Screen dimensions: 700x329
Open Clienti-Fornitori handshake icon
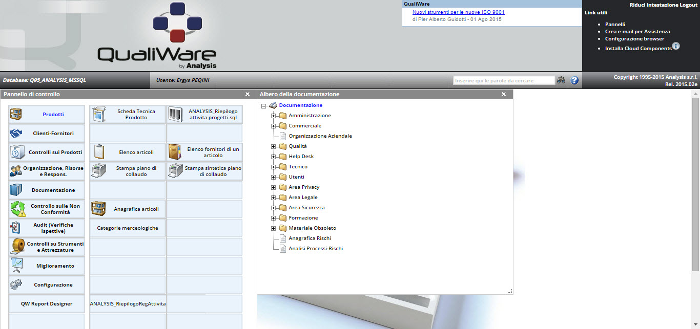[16, 134]
